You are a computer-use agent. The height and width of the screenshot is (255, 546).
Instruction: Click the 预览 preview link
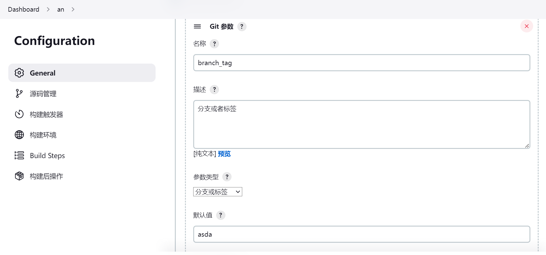pyautogui.click(x=224, y=154)
